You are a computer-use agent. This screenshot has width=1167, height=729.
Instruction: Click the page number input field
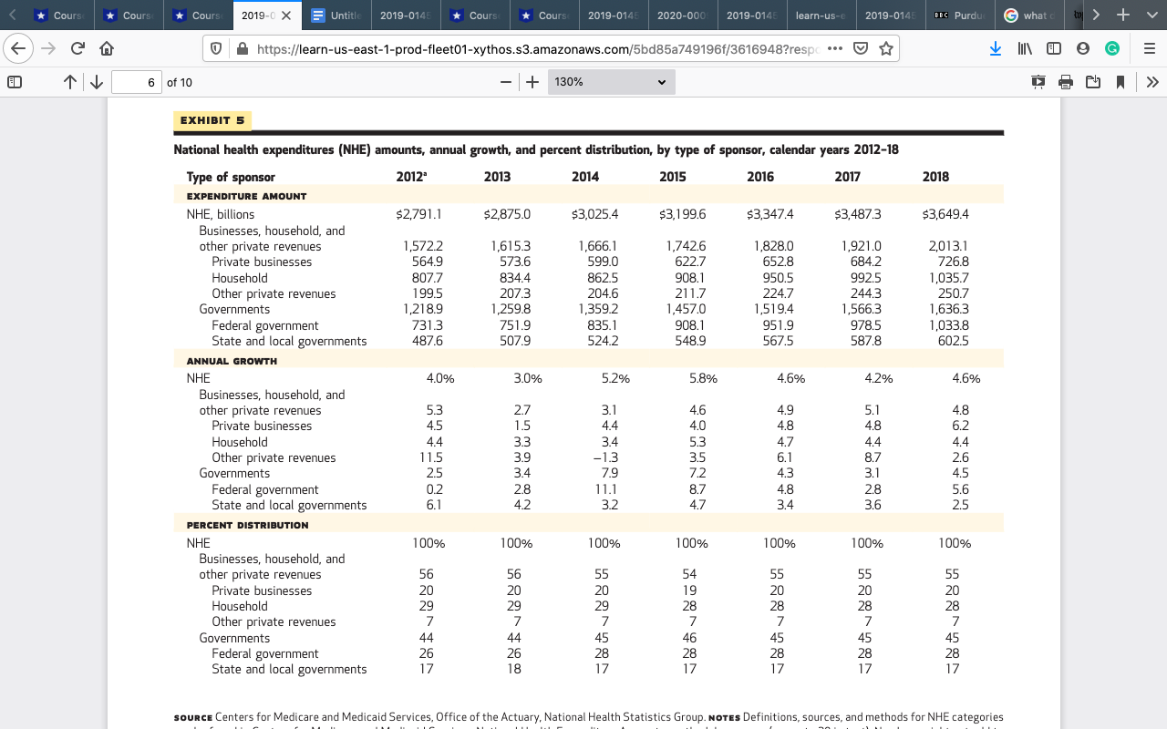point(136,82)
